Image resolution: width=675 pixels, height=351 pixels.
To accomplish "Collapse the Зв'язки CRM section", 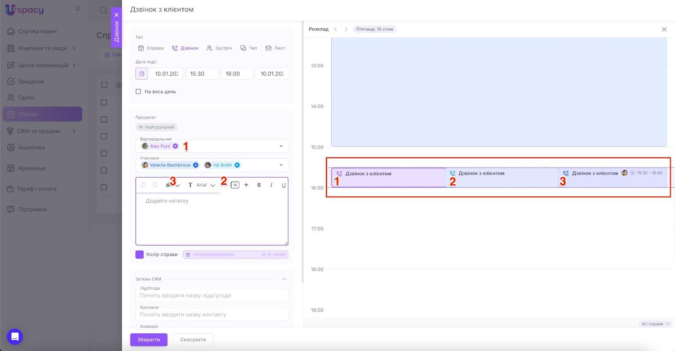I will pyautogui.click(x=284, y=279).
